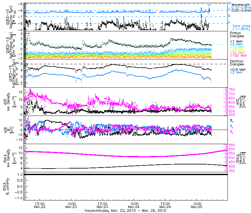Click the '12:00 Mar.22' time axis label
Image resolution: width=251 pixels, height=213 pixels.
click(40, 205)
